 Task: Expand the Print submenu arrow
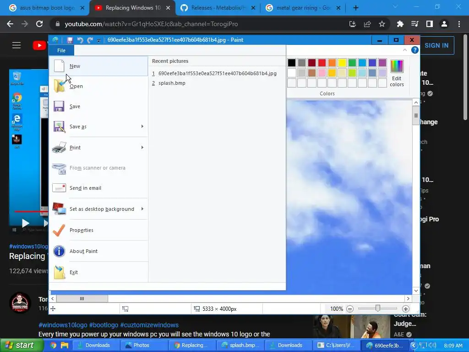[142, 147]
